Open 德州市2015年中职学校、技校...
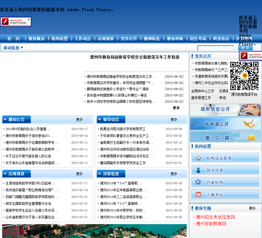The height and width of the screenshot is (238, 262). coord(123,210)
